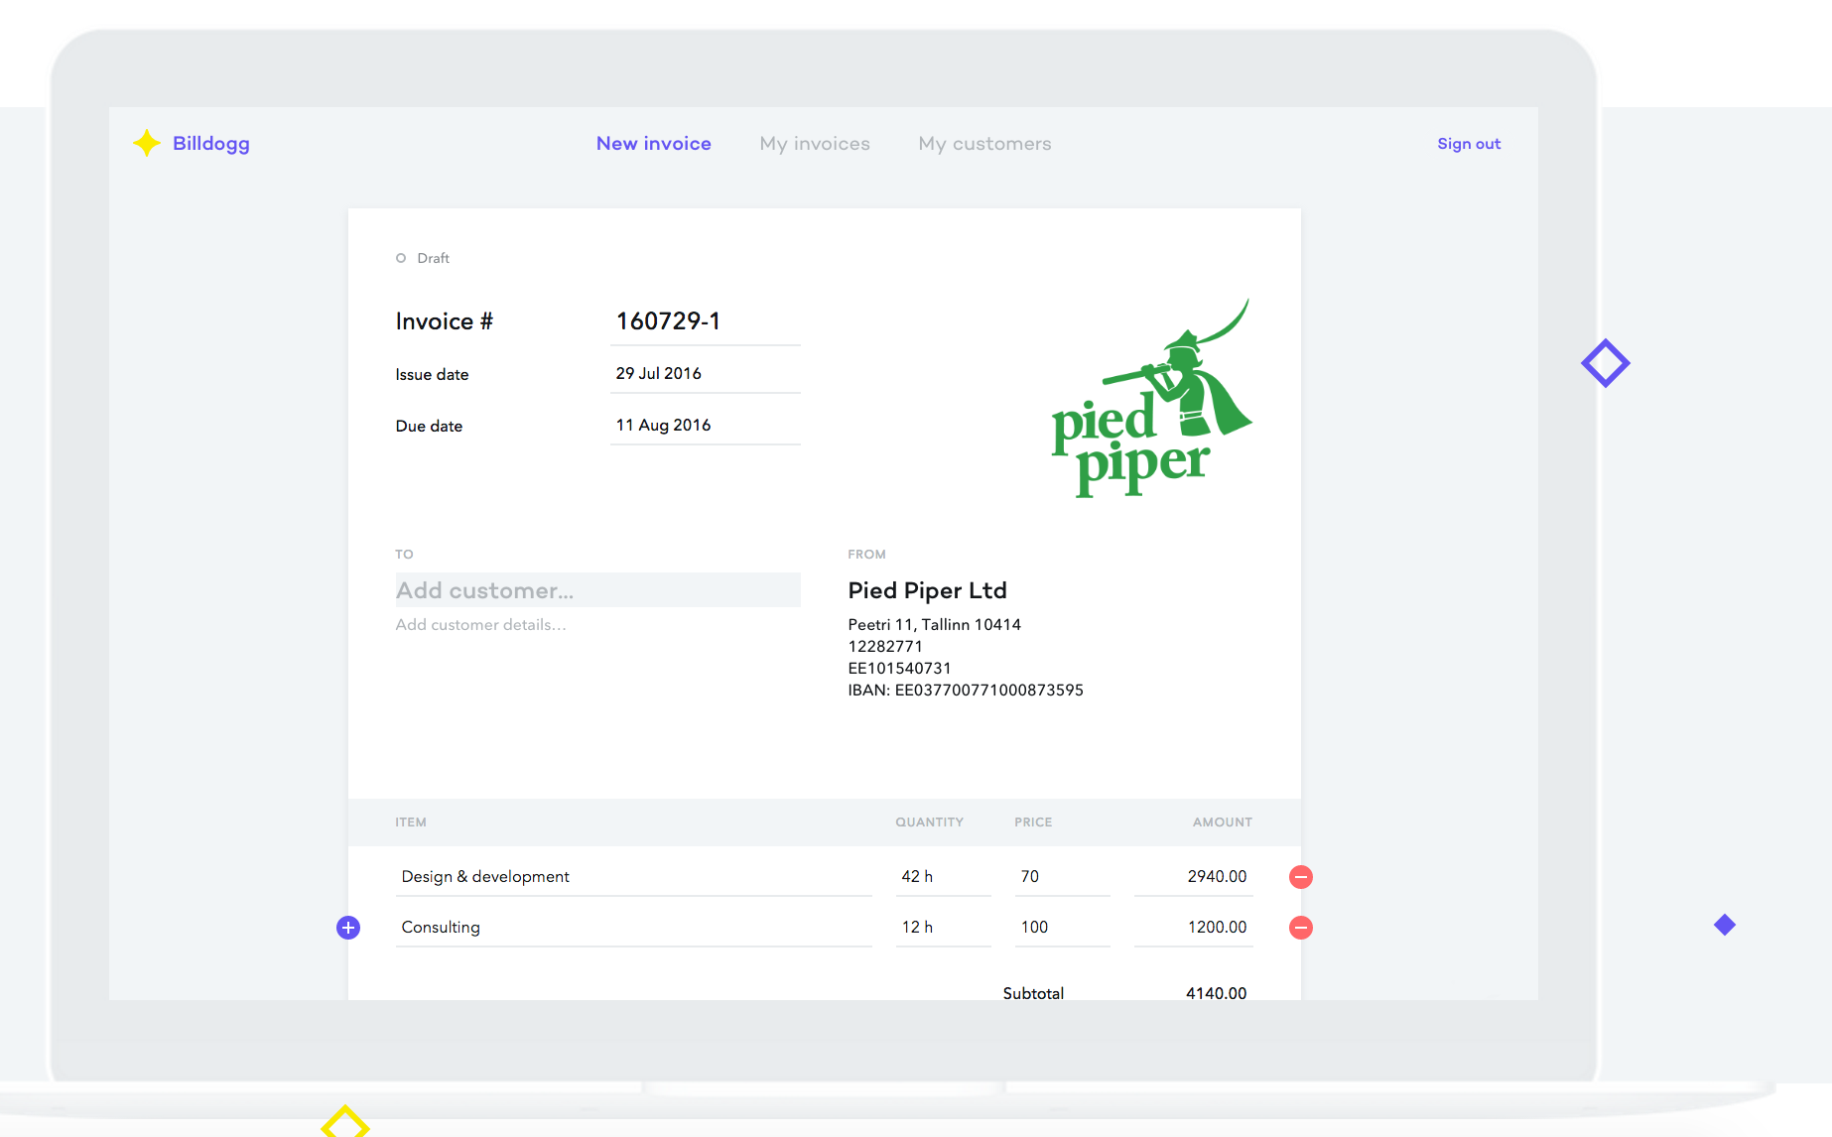Click the PRICE column header

tap(1033, 822)
